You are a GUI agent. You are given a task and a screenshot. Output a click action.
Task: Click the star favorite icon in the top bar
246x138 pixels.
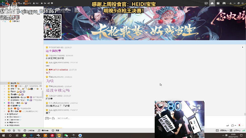point(42,3)
